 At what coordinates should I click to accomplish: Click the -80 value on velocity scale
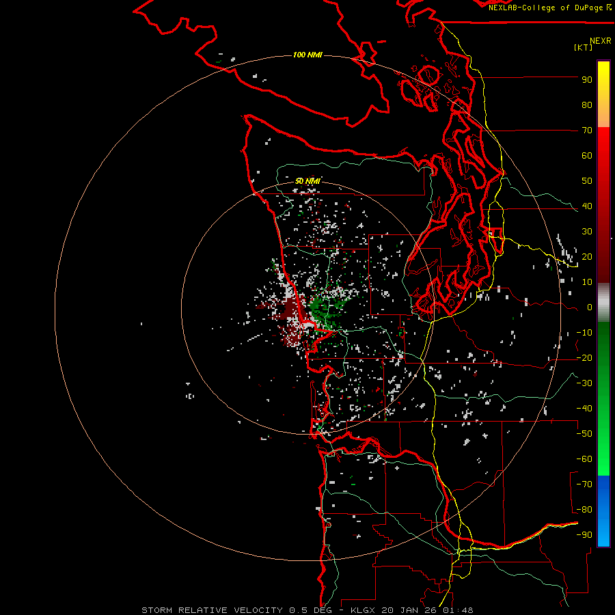pos(584,510)
